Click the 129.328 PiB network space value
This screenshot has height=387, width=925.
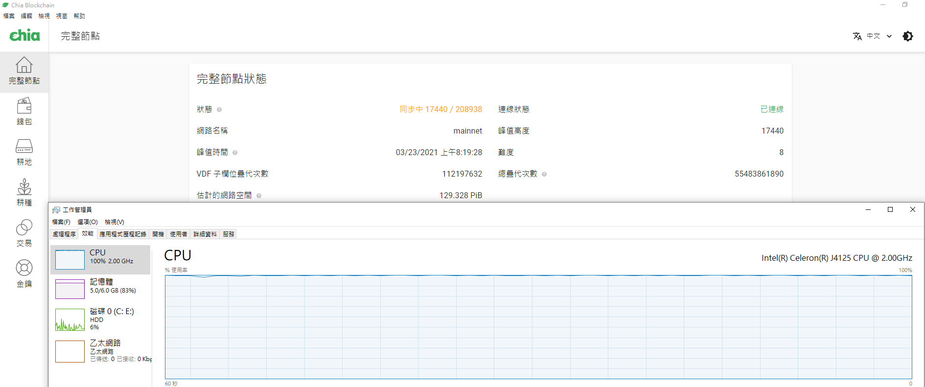(x=461, y=196)
